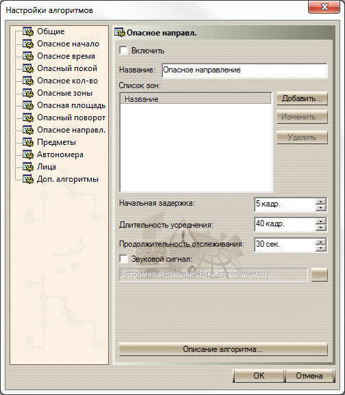The height and width of the screenshot is (395, 345).
Task: Select the Опасные зоны icon
Action: tap(28, 93)
